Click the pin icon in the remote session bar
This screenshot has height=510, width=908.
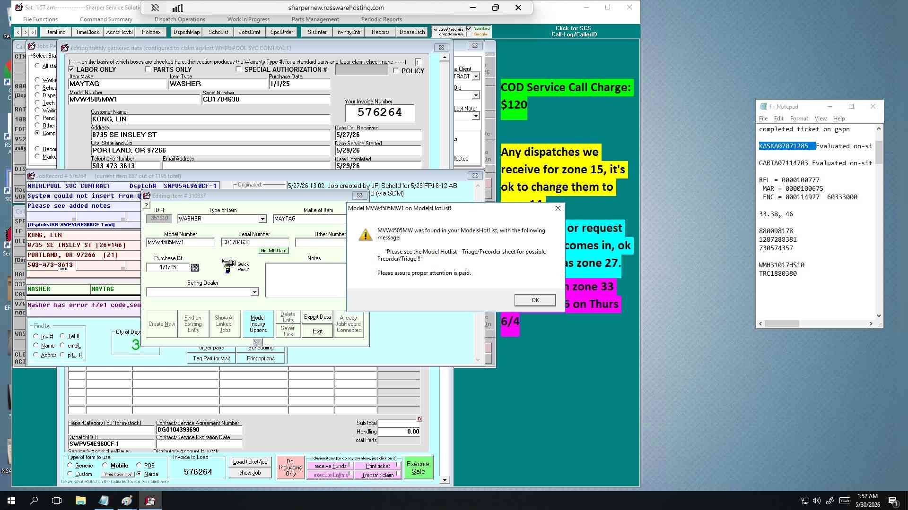pyautogui.click(x=155, y=8)
